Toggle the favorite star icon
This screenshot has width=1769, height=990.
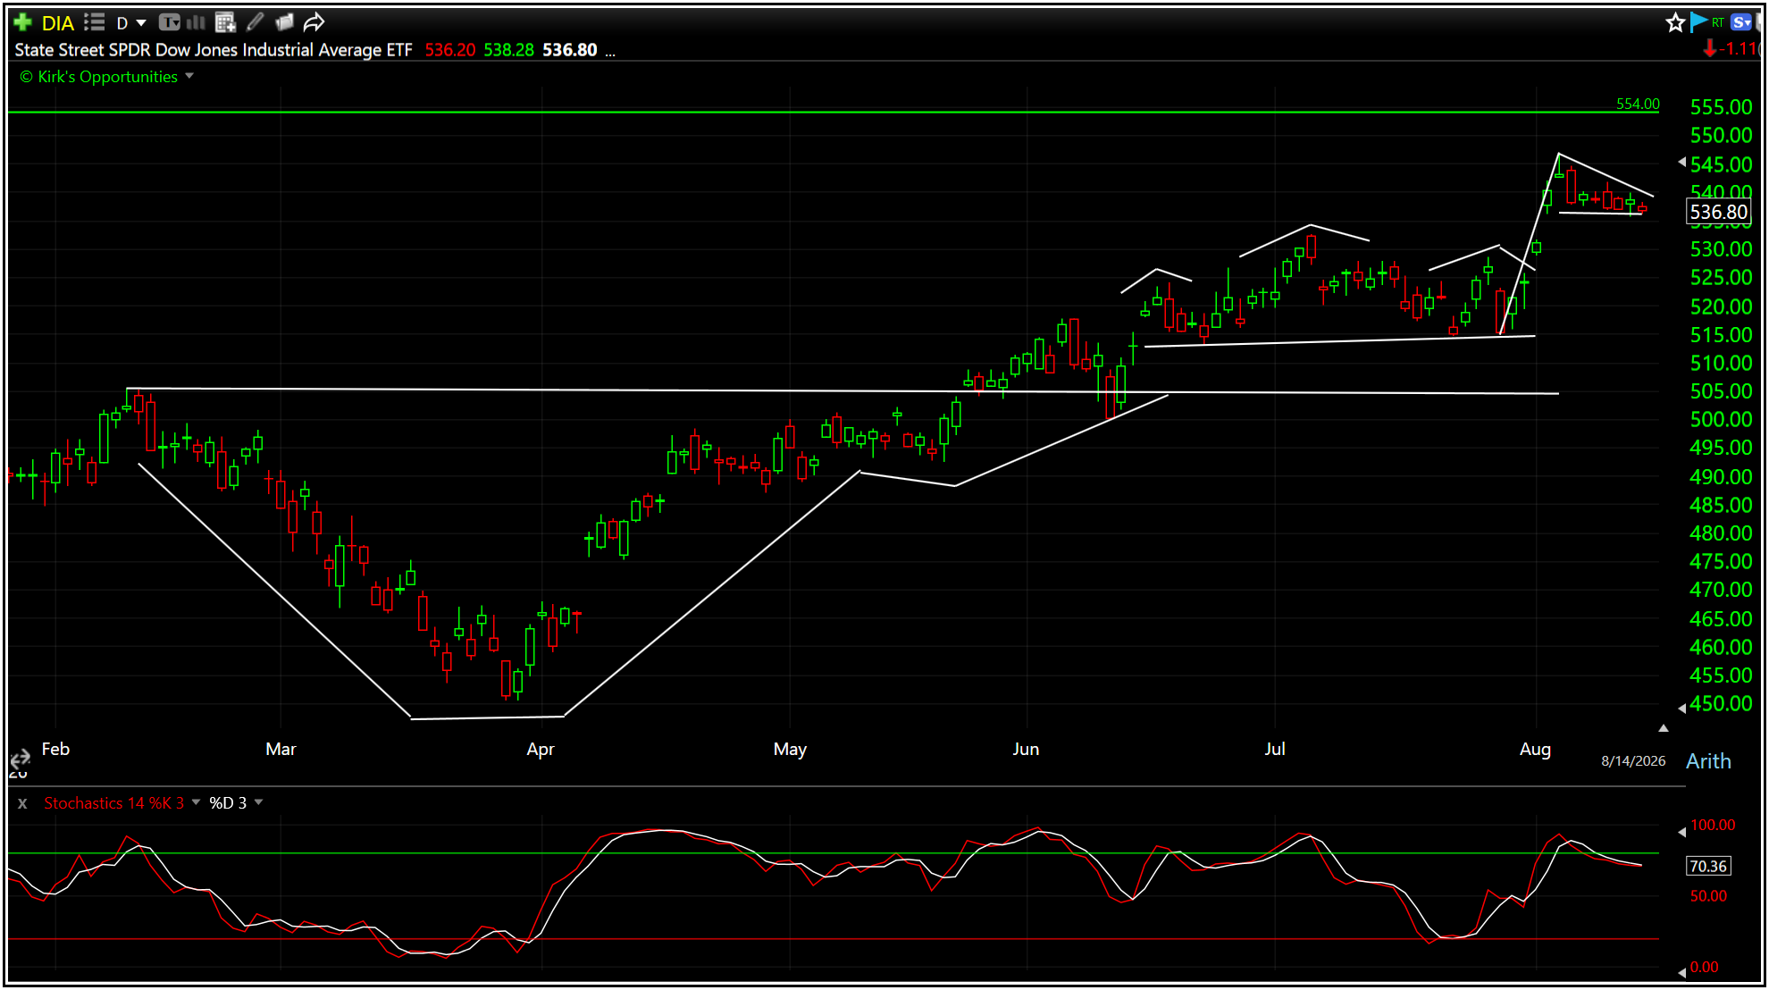click(x=1675, y=22)
